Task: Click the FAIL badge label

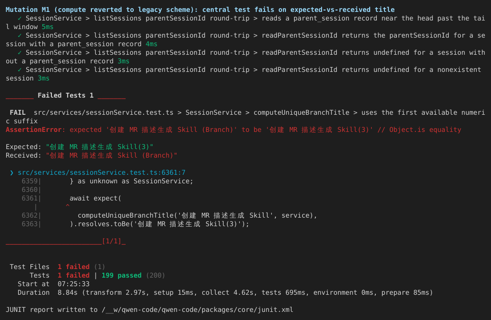Action: 18,112
